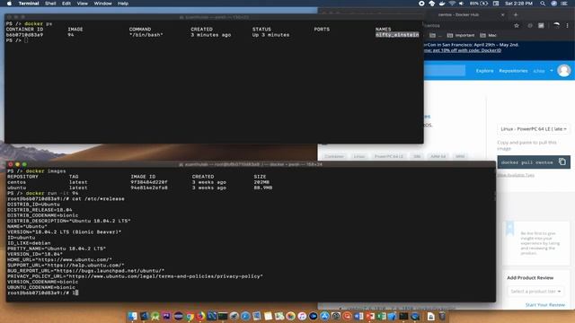Open Microsoft PowerPoint from the Dock
Image resolution: width=575 pixels, height=323 pixels.
370,316
